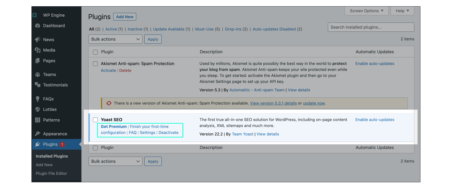
Task: Click the Plugins plug icon
Action: (x=38, y=144)
